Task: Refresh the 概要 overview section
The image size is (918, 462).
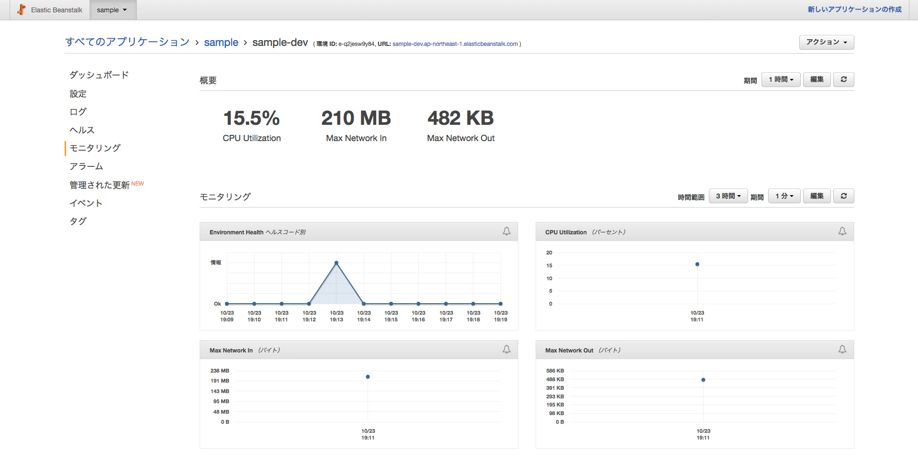Action: [x=844, y=79]
